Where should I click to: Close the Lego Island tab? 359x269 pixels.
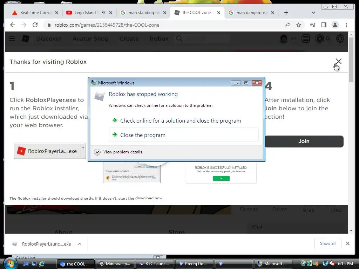[x=111, y=13]
